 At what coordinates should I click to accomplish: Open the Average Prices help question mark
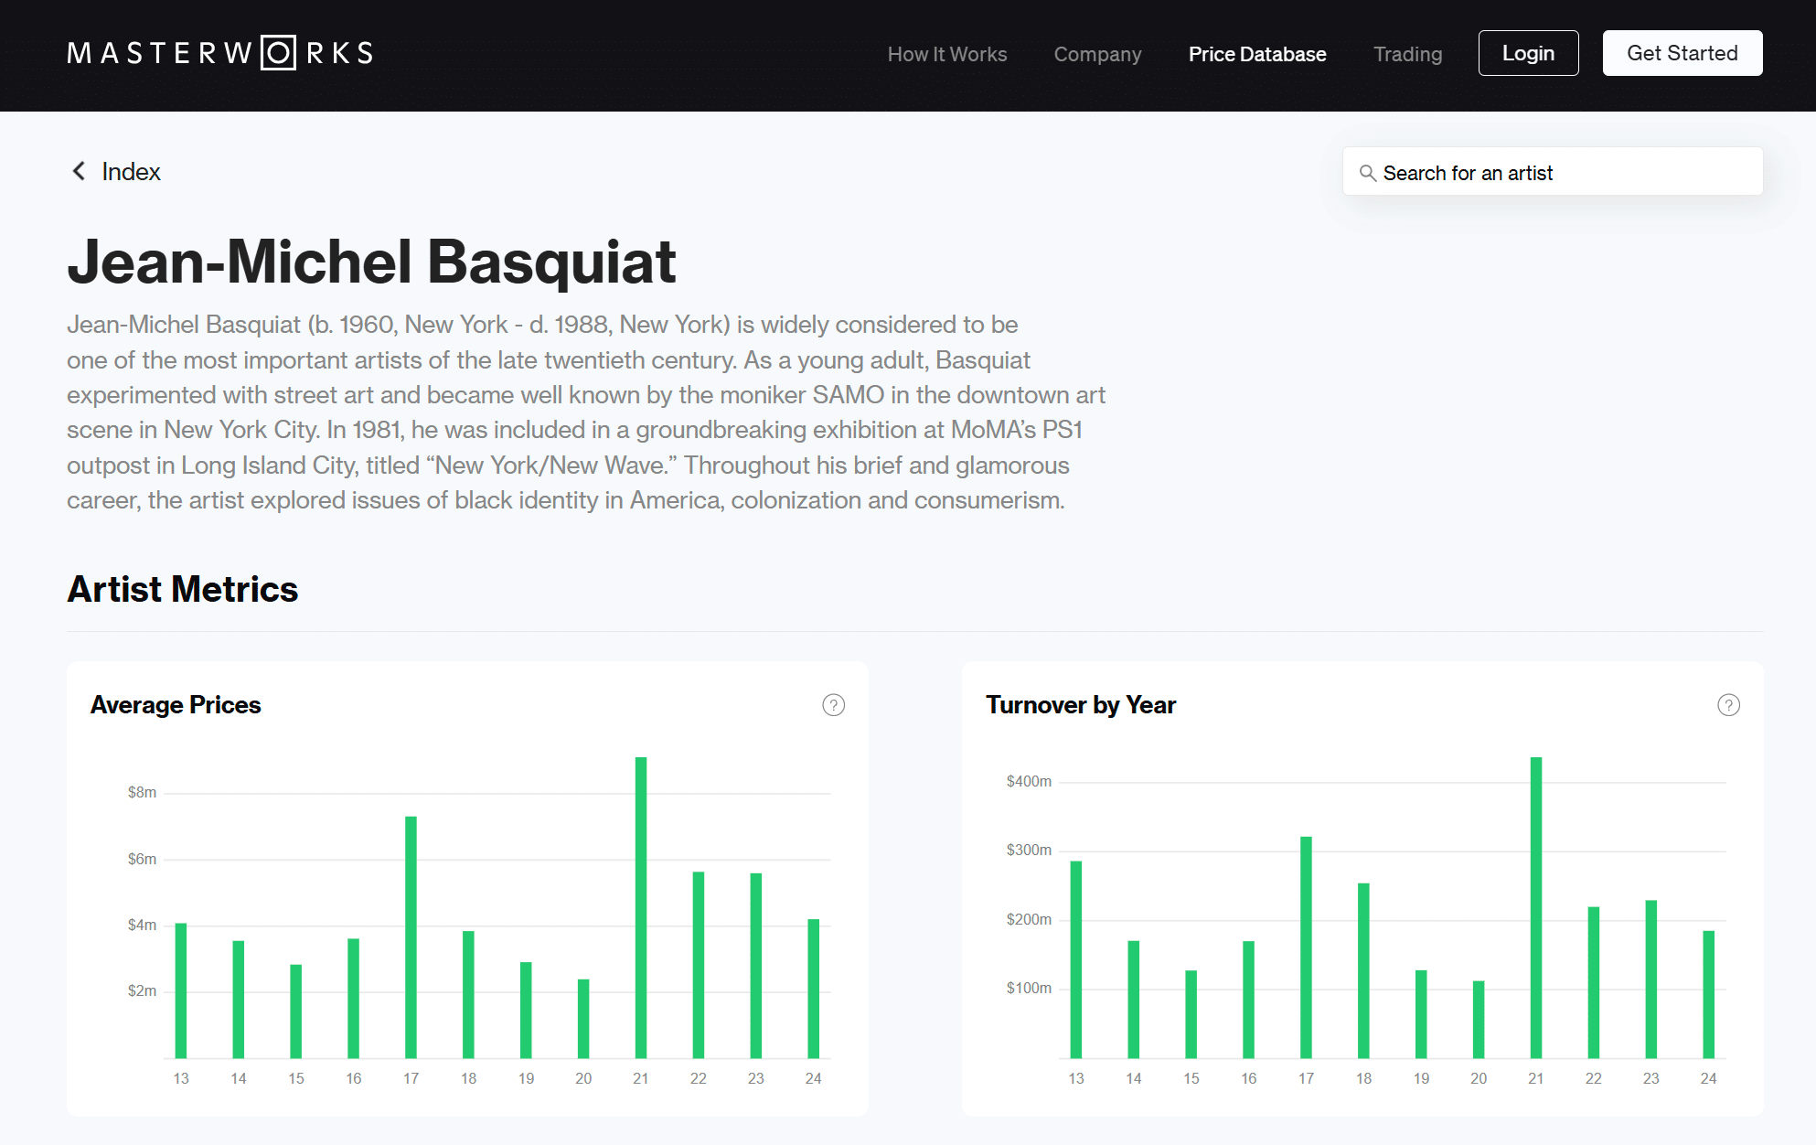point(833,705)
